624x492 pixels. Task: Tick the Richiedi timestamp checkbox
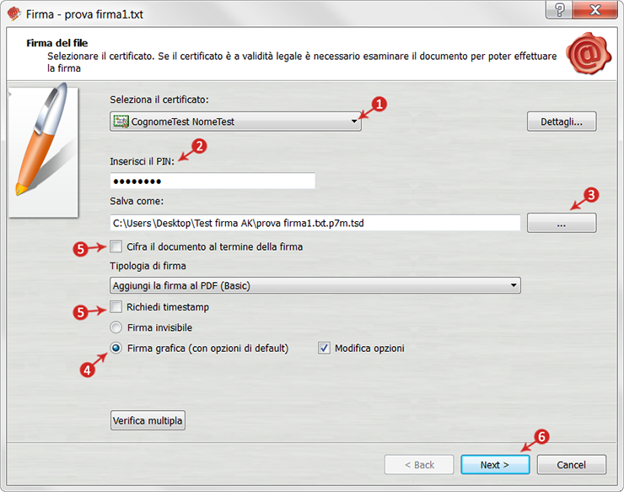click(116, 306)
